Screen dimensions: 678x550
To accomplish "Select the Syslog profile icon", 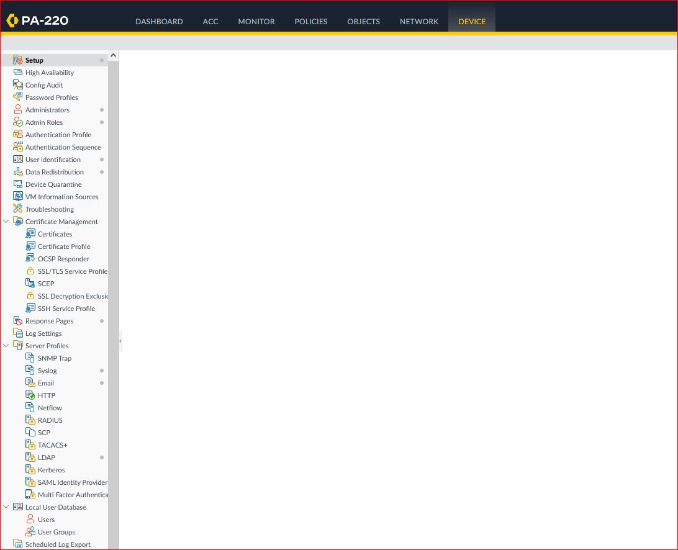I will [30, 370].
